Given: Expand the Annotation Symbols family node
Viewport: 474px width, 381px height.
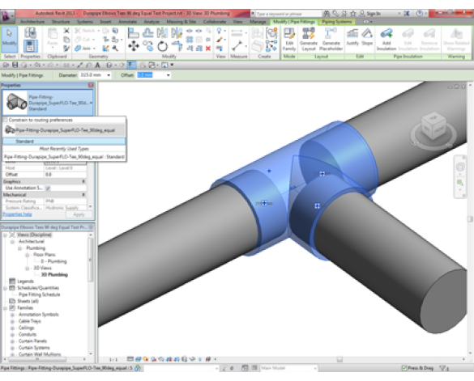Looking at the screenshot, I should 12,315.
